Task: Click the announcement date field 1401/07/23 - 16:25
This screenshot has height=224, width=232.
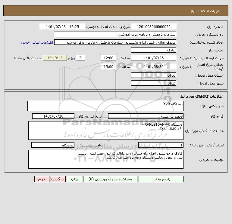Action: pyautogui.click(x=62, y=26)
